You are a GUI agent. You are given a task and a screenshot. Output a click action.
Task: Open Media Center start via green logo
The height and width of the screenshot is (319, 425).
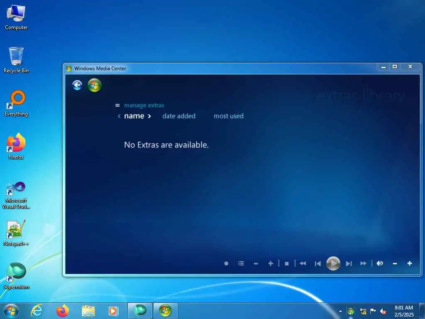95,85
